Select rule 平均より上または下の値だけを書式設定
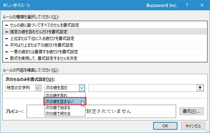Image resolution: width=210 pixels, height=133 pixels. pyautogui.click(x=105, y=45)
